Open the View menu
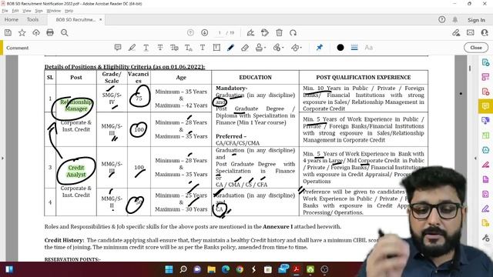493x277 pixels. [27, 11]
